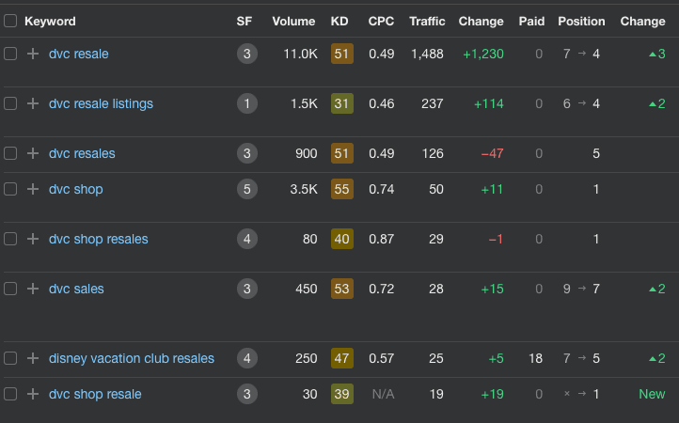Click the SF badge showing 5 for dvc shop
The image size is (679, 423).
coord(246,190)
